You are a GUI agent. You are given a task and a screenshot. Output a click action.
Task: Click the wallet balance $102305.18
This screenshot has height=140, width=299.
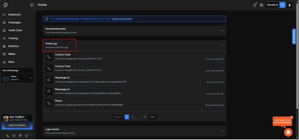[273, 5]
